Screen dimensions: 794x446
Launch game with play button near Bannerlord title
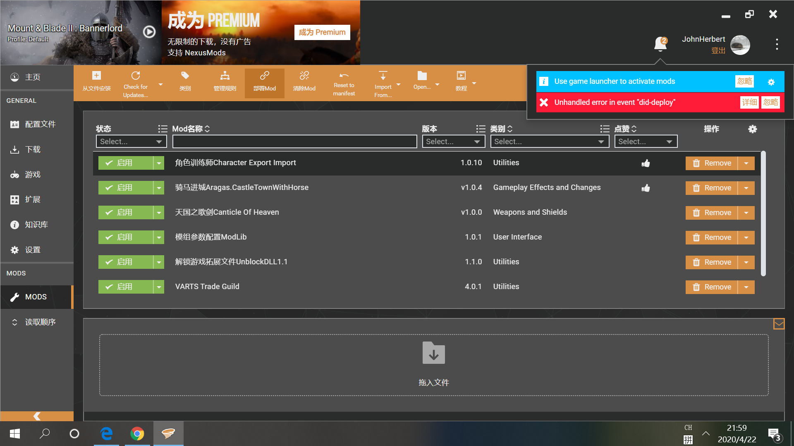149,32
